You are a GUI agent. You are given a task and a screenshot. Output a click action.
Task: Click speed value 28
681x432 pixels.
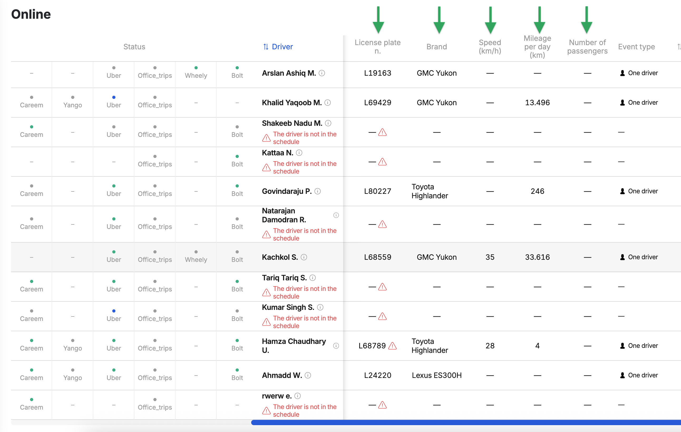pos(490,346)
